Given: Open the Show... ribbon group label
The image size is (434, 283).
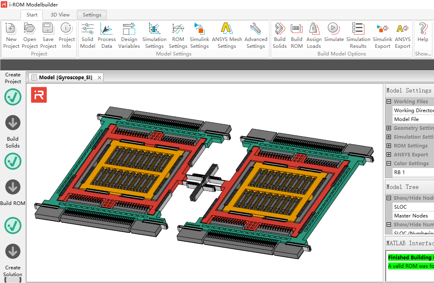Looking at the screenshot, I should pyautogui.click(x=423, y=54).
